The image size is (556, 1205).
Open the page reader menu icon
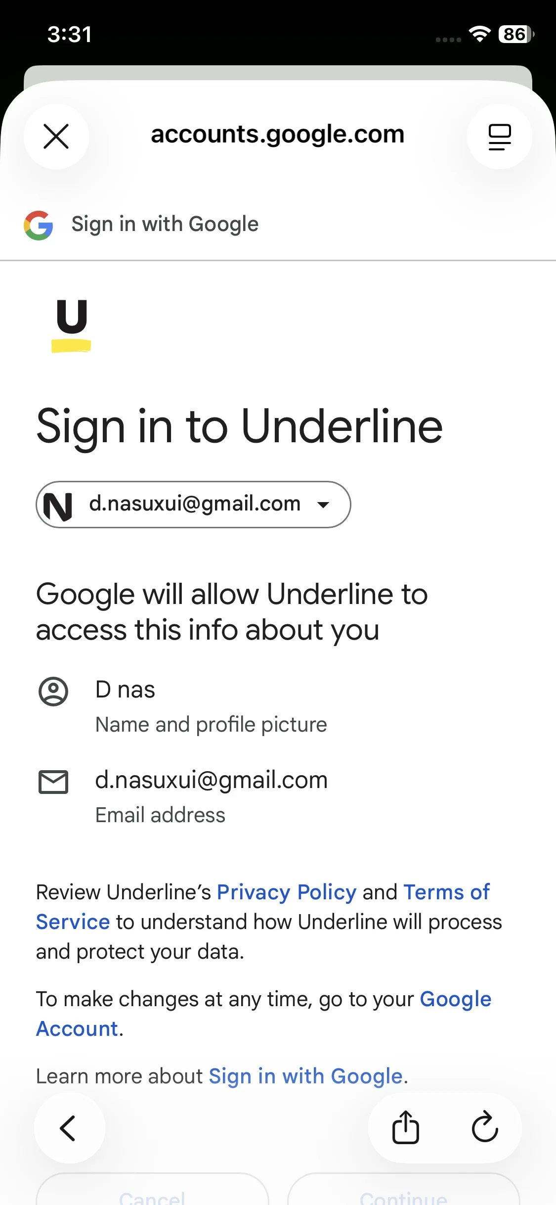[x=499, y=137]
